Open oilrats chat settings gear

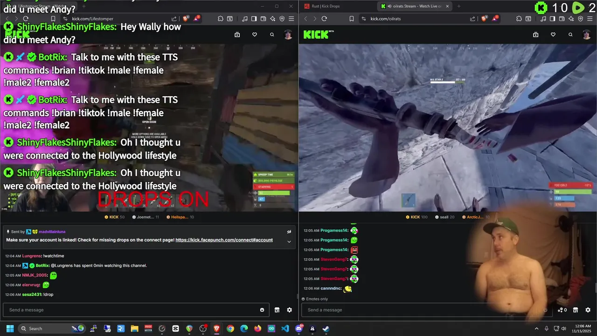(x=588, y=310)
